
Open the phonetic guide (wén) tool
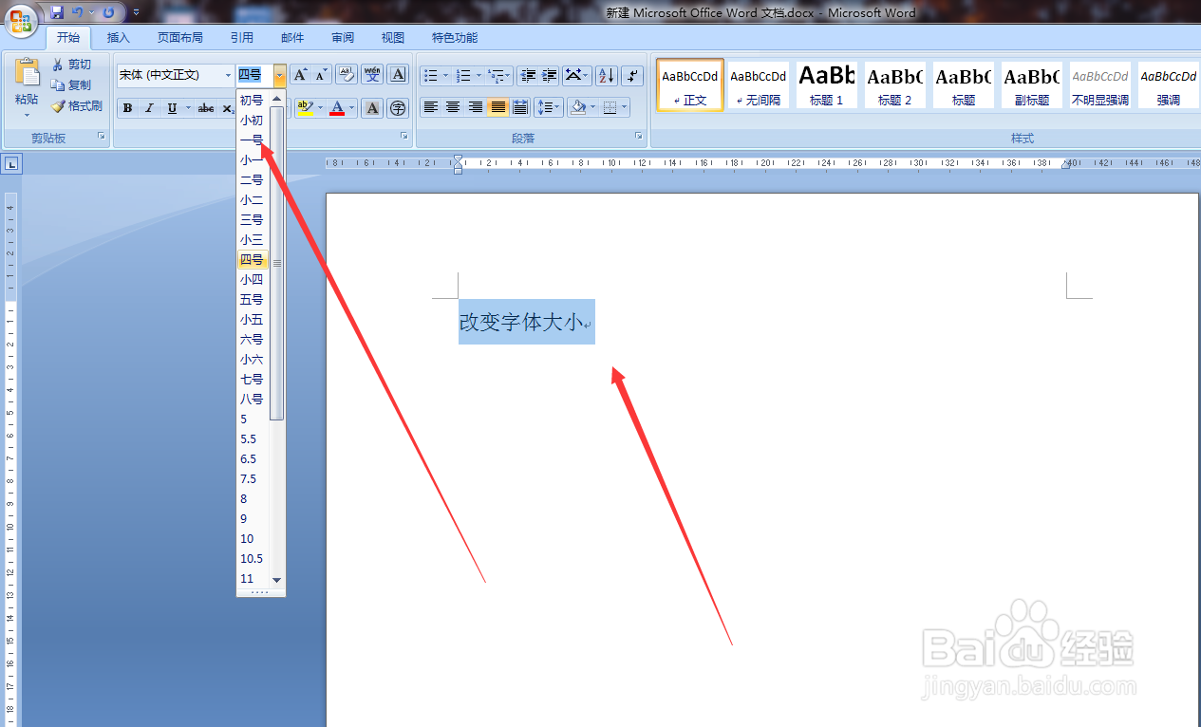[372, 75]
